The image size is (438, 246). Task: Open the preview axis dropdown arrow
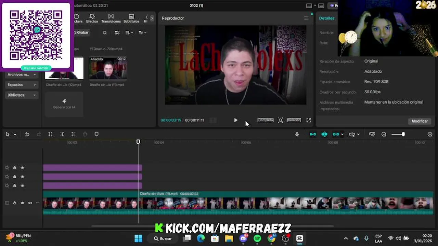click(x=358, y=134)
